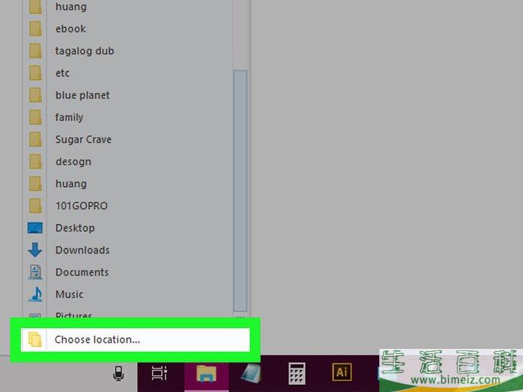The width and height of the screenshot is (523, 392).
Task: Select the ebook folder entry
Action: pyautogui.click(x=70, y=29)
